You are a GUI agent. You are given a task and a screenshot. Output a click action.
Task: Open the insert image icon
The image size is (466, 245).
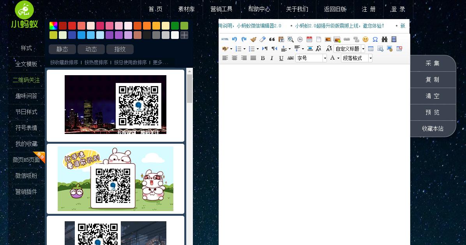pos(328,39)
